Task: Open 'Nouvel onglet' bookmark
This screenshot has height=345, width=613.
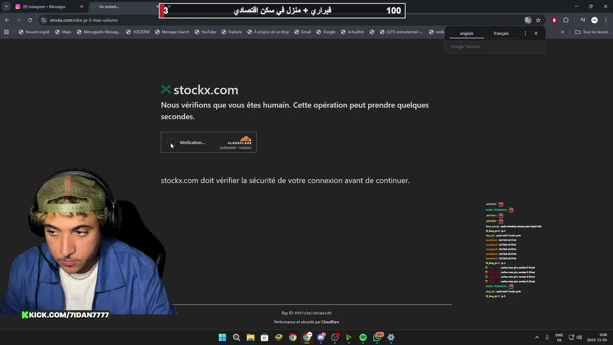Action: (x=34, y=32)
